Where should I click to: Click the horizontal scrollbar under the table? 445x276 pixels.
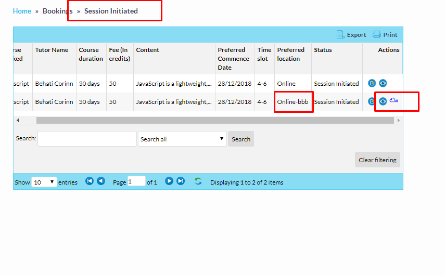(x=214, y=120)
